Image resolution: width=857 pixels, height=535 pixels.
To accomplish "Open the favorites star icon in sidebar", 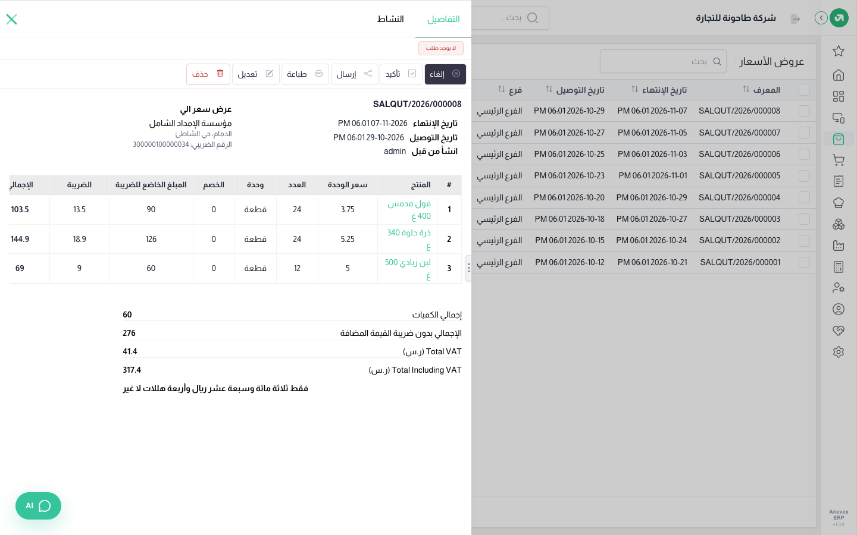I will tap(839, 51).
